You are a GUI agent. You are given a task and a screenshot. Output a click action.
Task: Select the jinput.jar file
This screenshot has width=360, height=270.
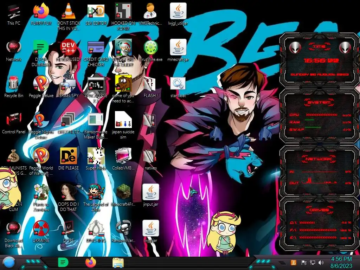point(150,195)
